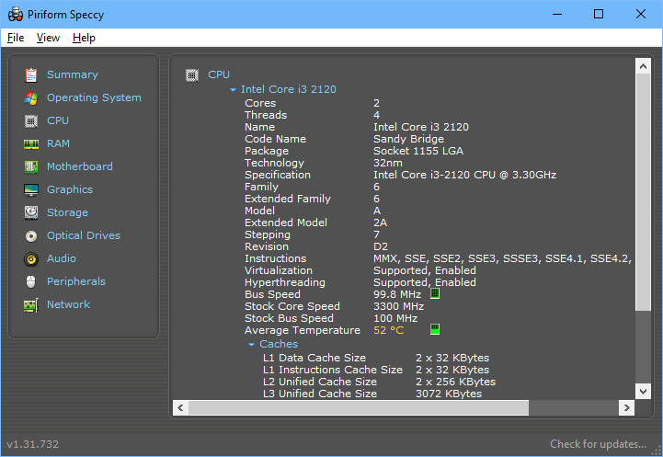Open the View menu

point(48,38)
